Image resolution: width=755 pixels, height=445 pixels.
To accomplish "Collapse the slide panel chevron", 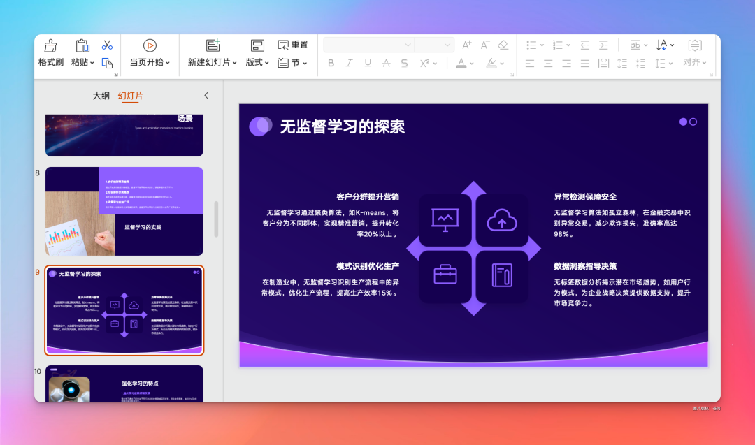I will (206, 95).
